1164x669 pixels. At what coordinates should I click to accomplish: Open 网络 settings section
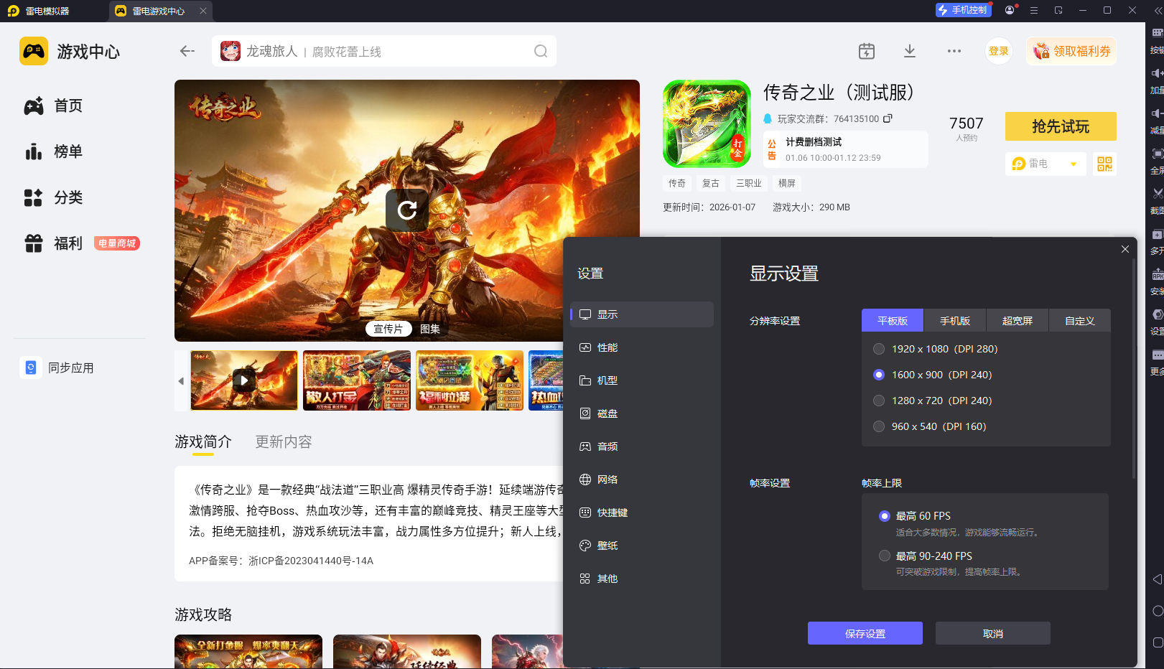click(x=642, y=479)
